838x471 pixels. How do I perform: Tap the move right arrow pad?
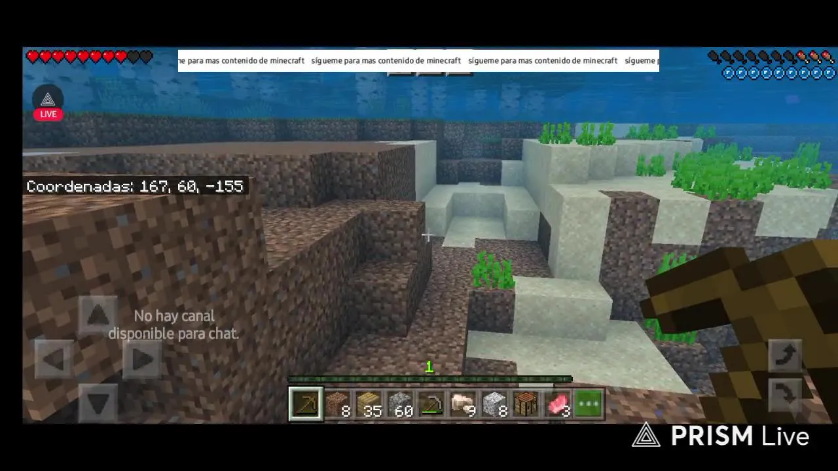[141, 358]
